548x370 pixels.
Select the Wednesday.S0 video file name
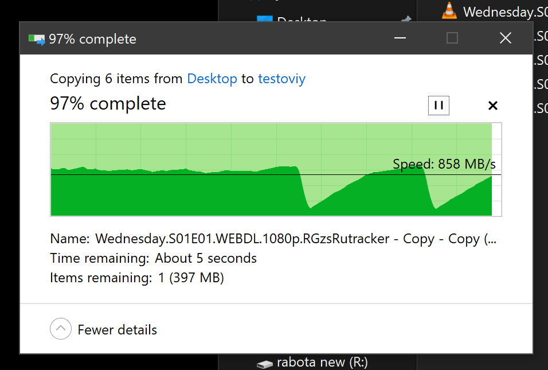point(505,12)
